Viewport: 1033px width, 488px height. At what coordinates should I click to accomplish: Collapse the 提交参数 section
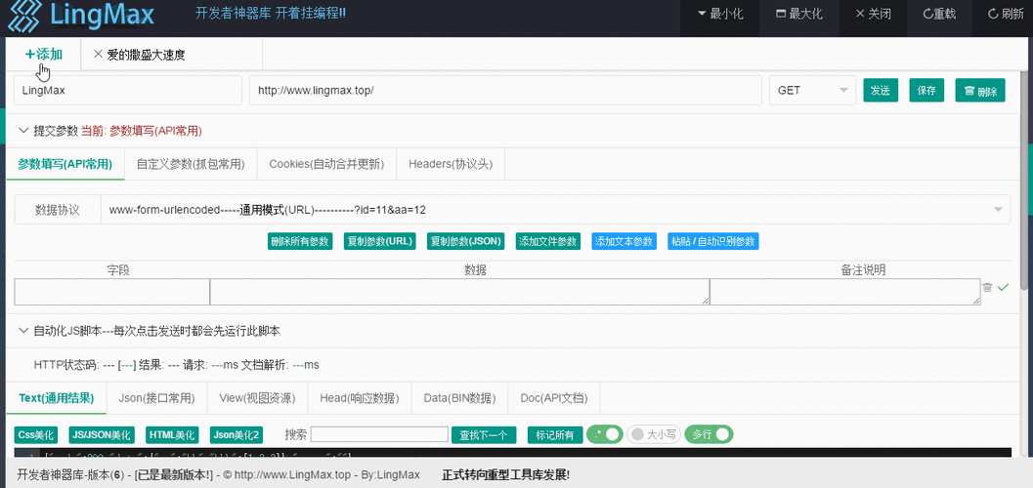[24, 130]
